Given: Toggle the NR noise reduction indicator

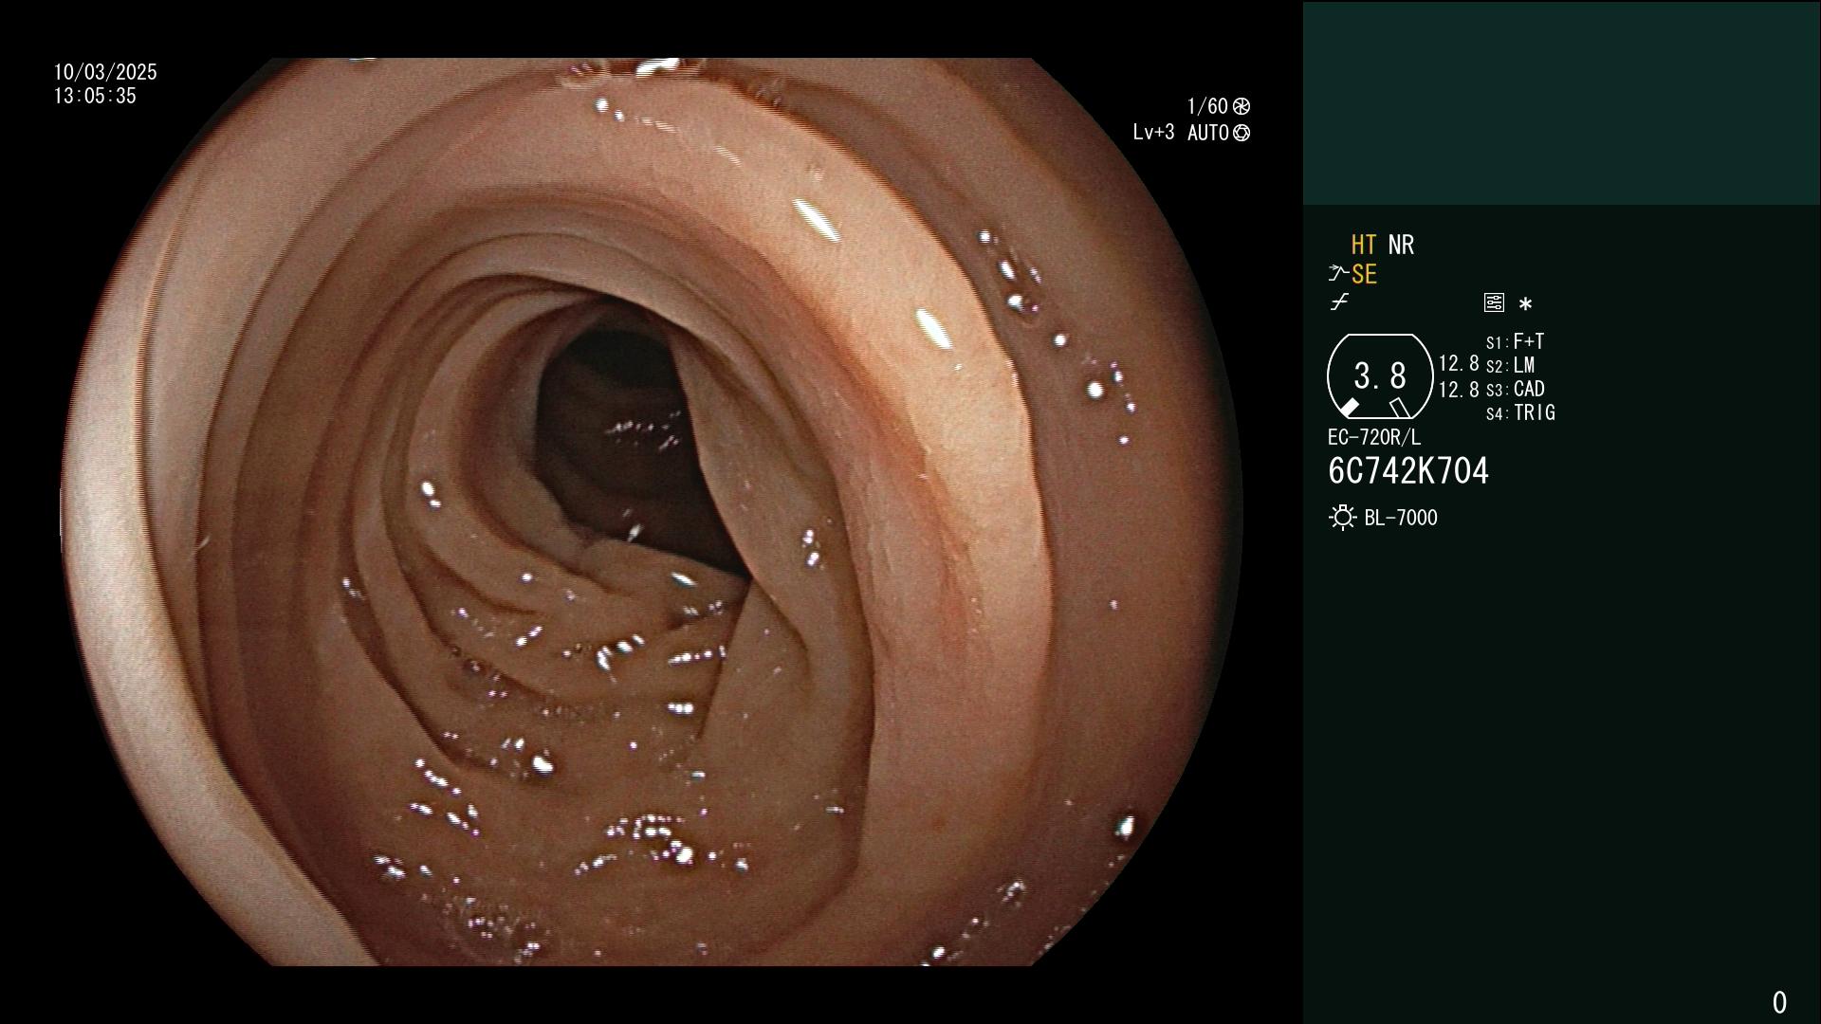Looking at the screenshot, I should pyautogui.click(x=1401, y=245).
